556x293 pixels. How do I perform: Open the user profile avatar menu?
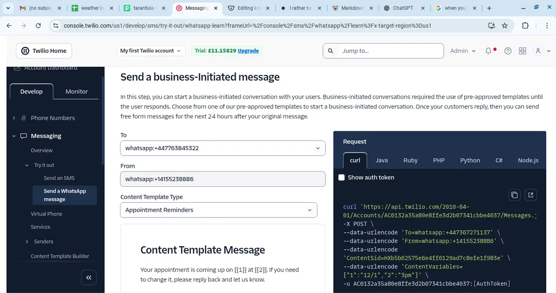click(x=541, y=51)
